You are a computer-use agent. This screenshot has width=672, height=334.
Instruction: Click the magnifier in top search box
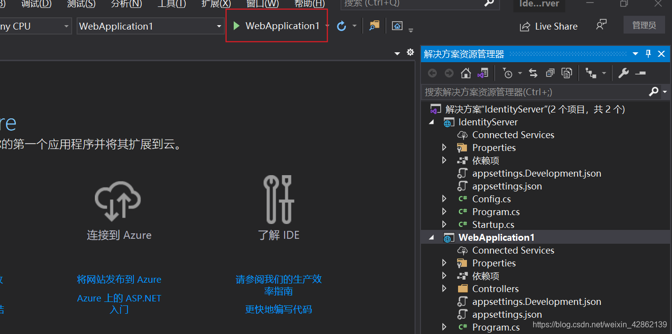pyautogui.click(x=489, y=3)
